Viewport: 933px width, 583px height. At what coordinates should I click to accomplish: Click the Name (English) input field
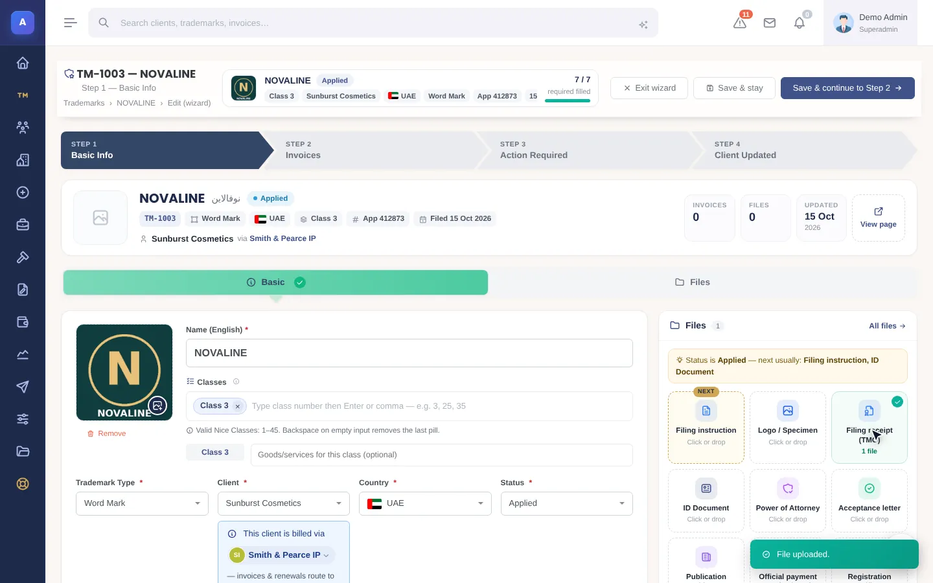click(x=409, y=353)
